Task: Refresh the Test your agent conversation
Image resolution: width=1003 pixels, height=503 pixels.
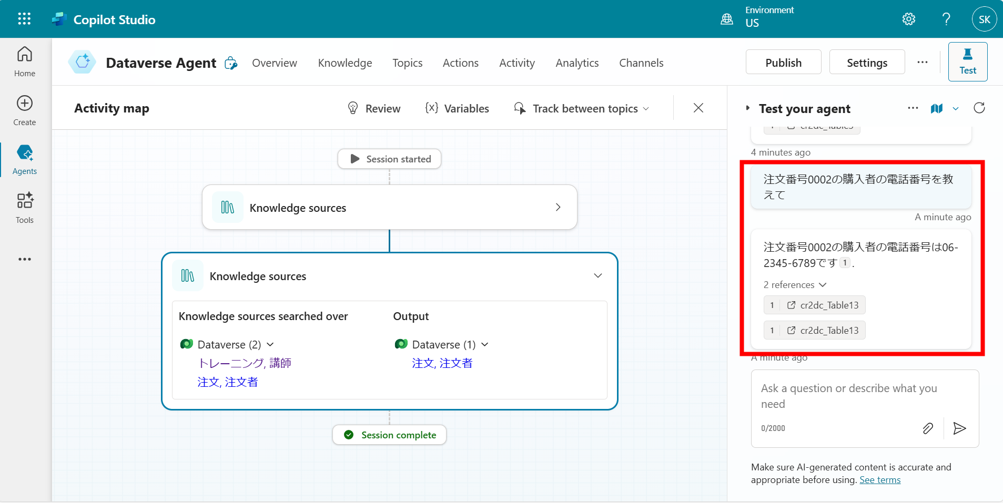Action: tap(979, 108)
